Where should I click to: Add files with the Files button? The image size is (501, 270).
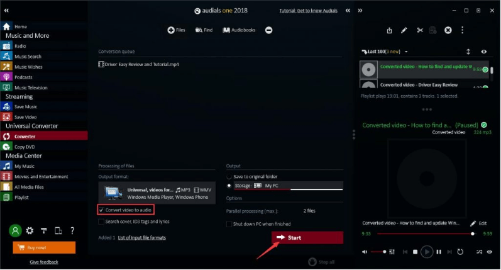click(177, 30)
